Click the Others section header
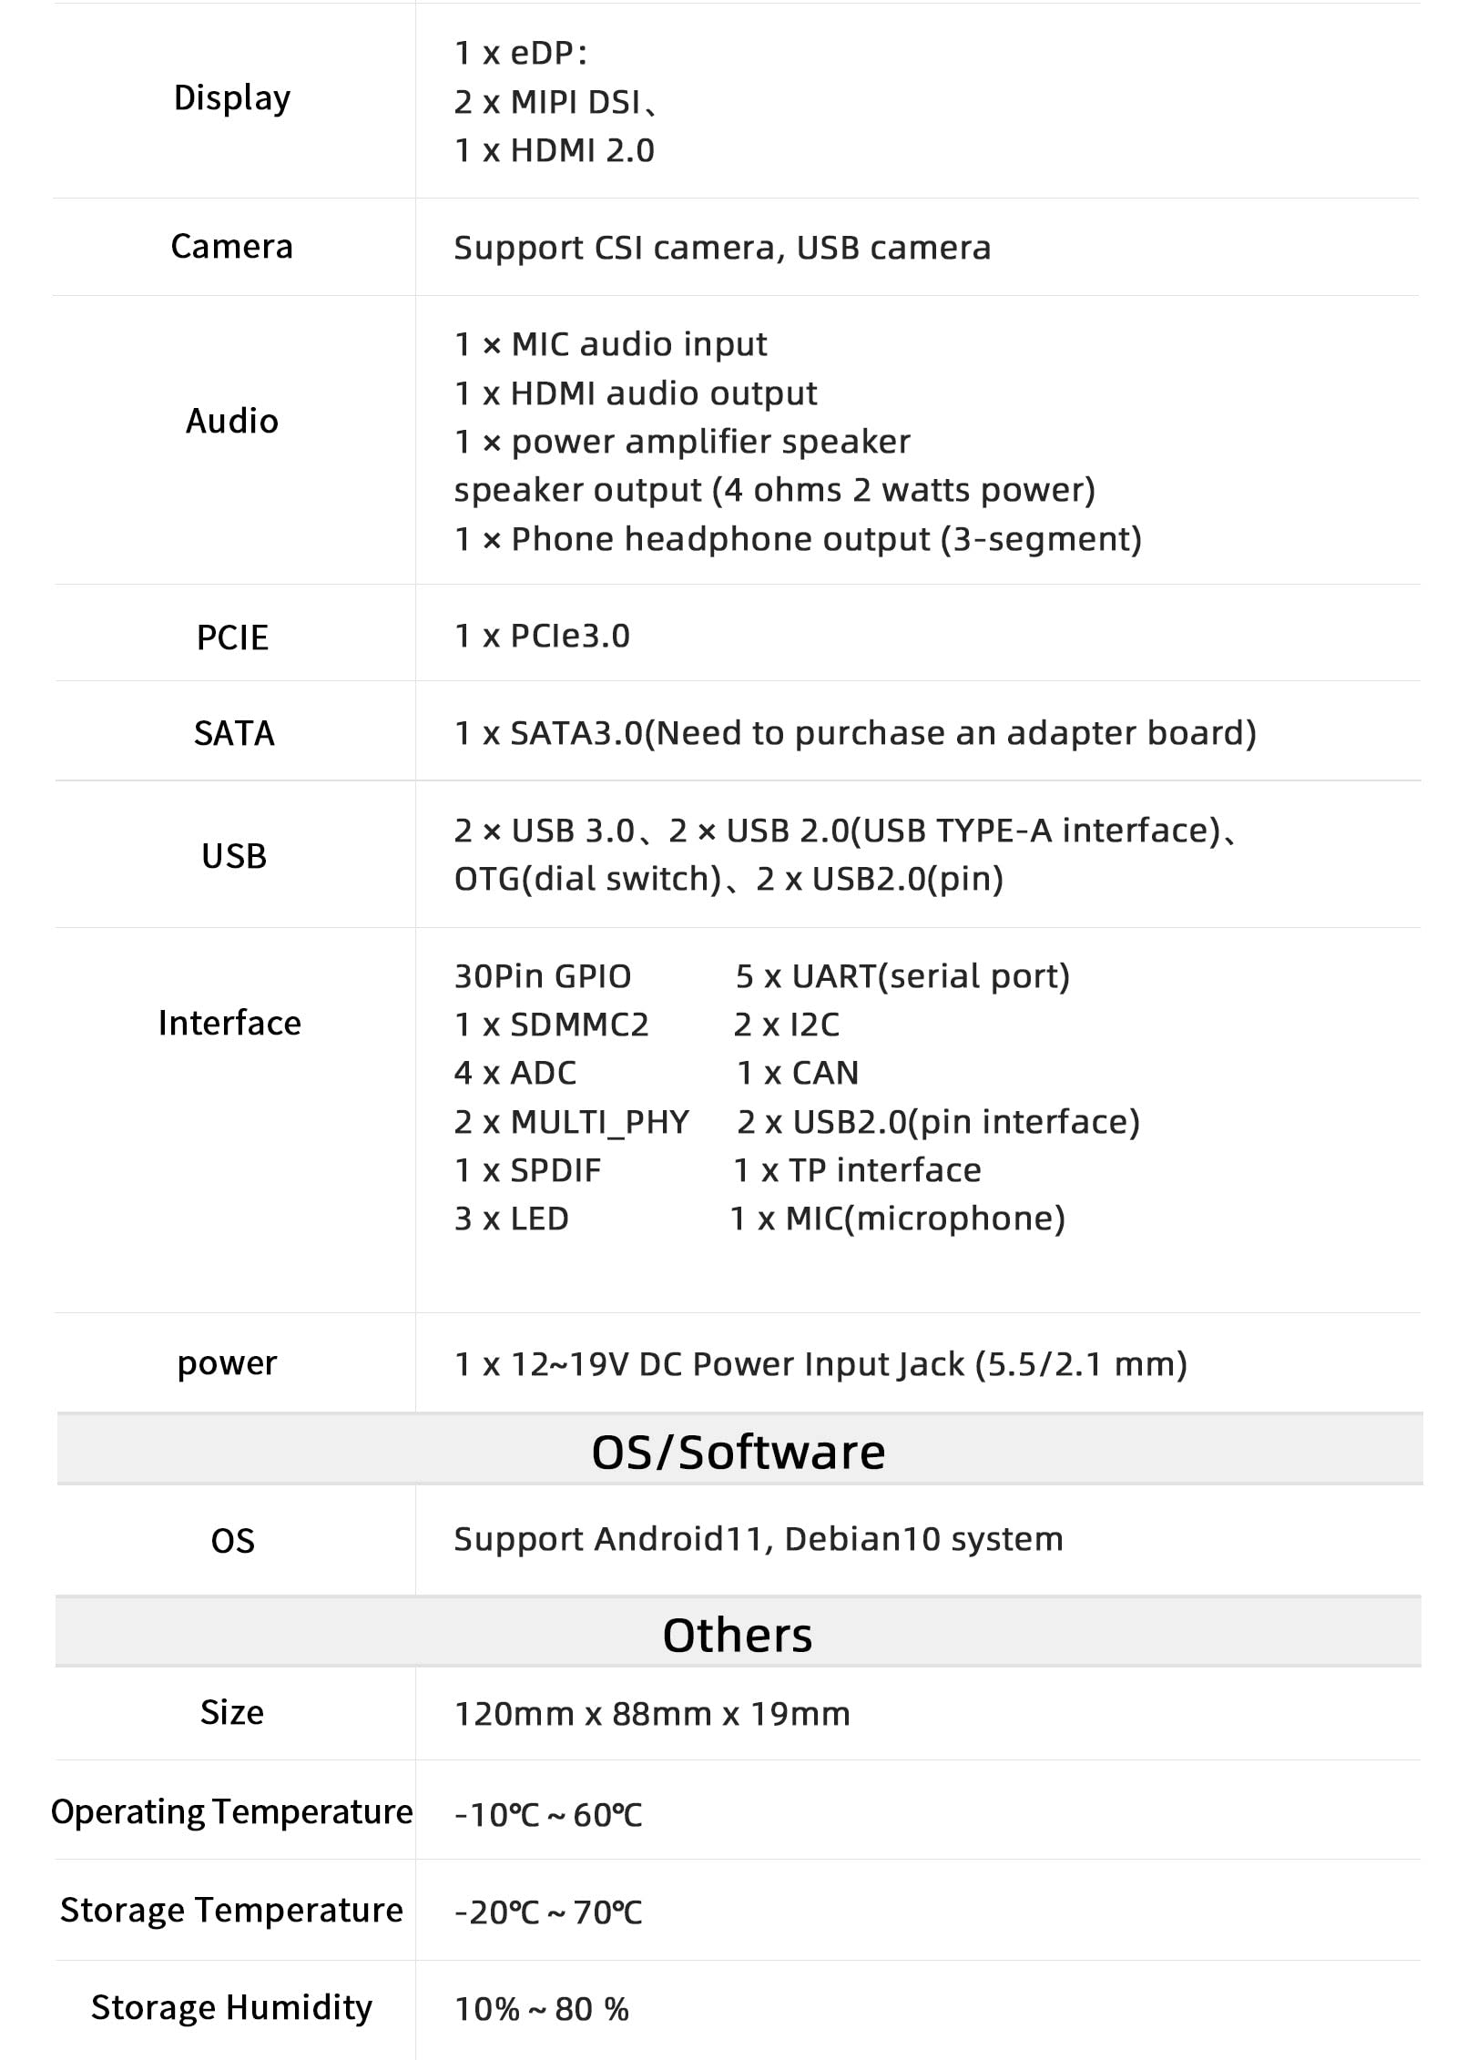Screen dimensions: 1457x2060 coord(738,1635)
